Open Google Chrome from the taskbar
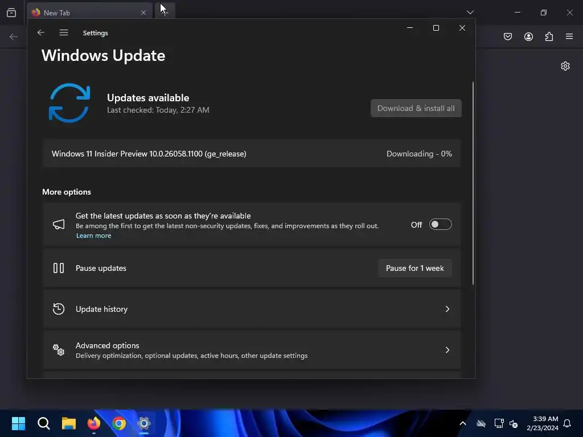Image resolution: width=583 pixels, height=437 pixels. tap(119, 423)
